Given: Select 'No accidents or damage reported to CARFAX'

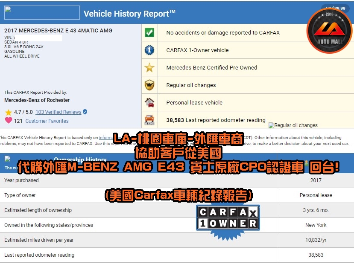Looking at the screenshot, I should click(223, 33).
